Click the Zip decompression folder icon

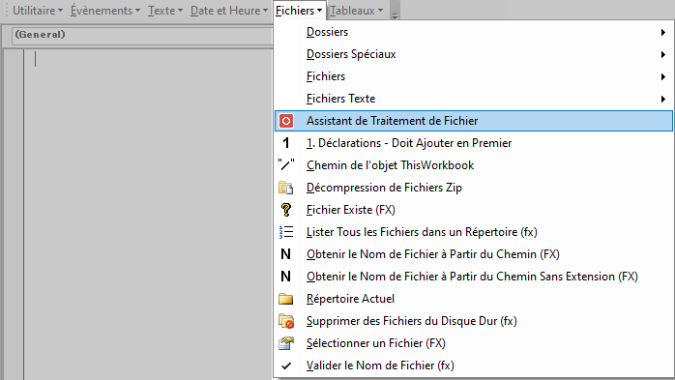286,188
